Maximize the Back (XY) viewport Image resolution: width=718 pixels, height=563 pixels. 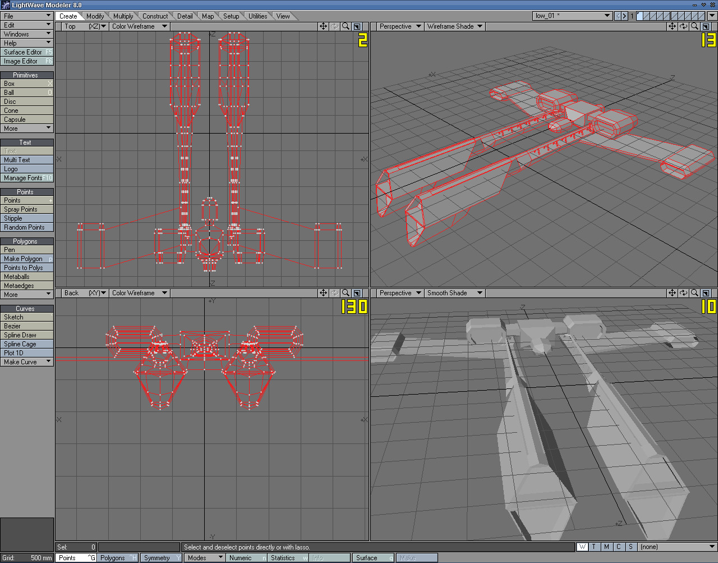click(357, 293)
